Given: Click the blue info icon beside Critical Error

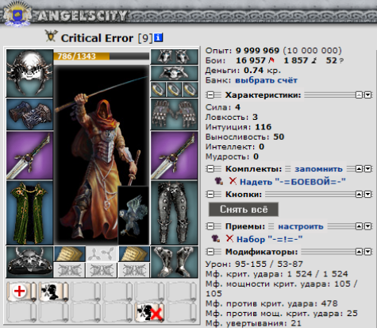Looking at the screenshot, I should click(x=158, y=38).
